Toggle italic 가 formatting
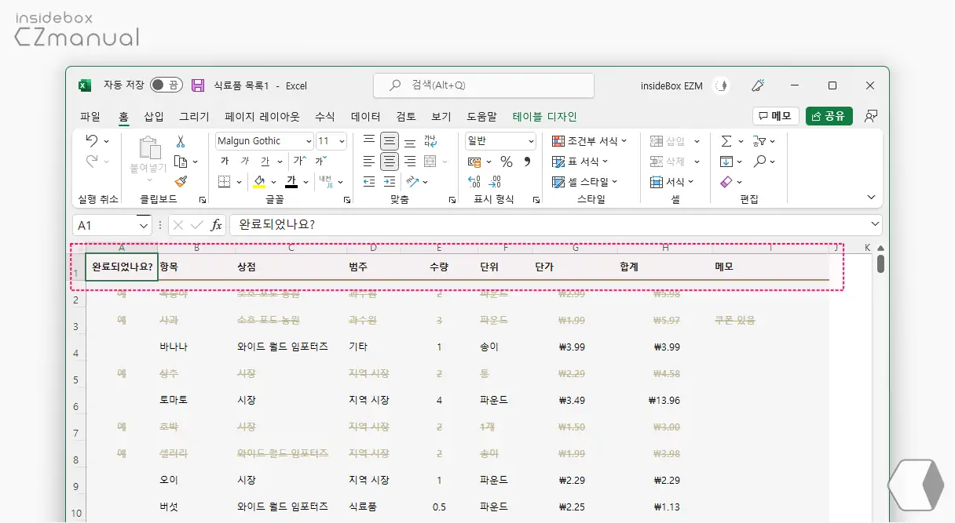Viewport: 955px width, 523px height. click(245, 162)
